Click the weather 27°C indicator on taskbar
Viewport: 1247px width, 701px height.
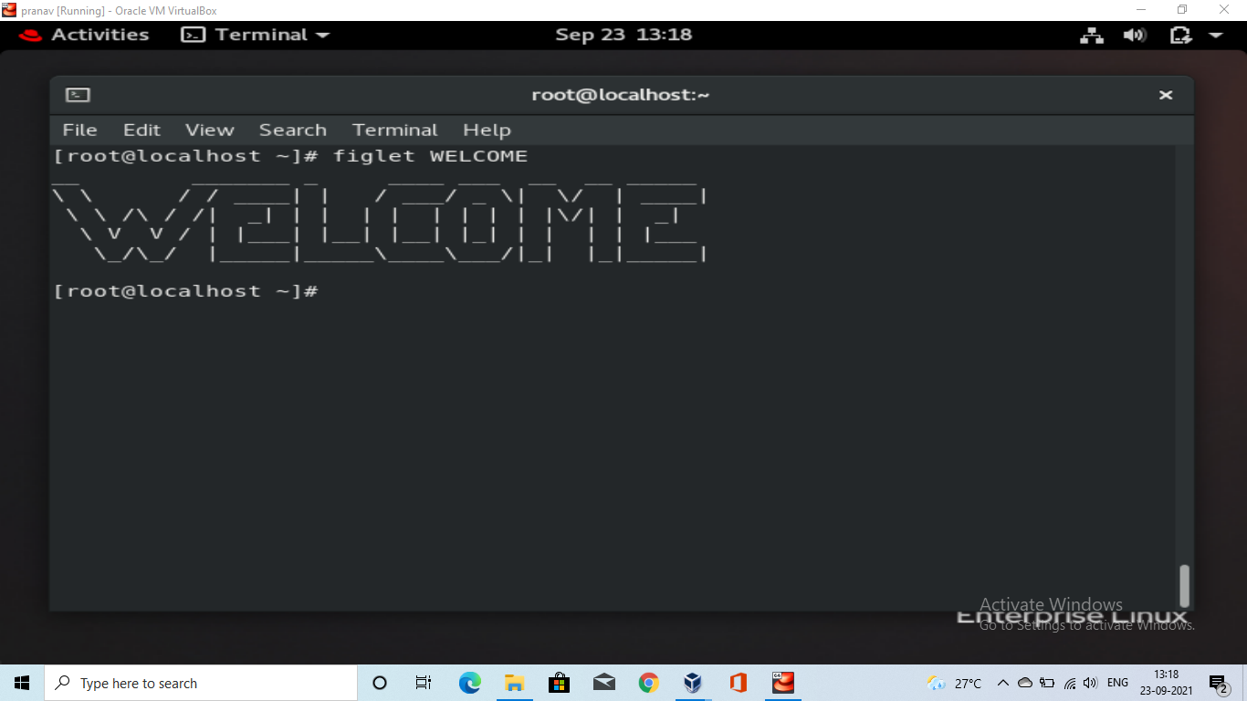pos(956,683)
